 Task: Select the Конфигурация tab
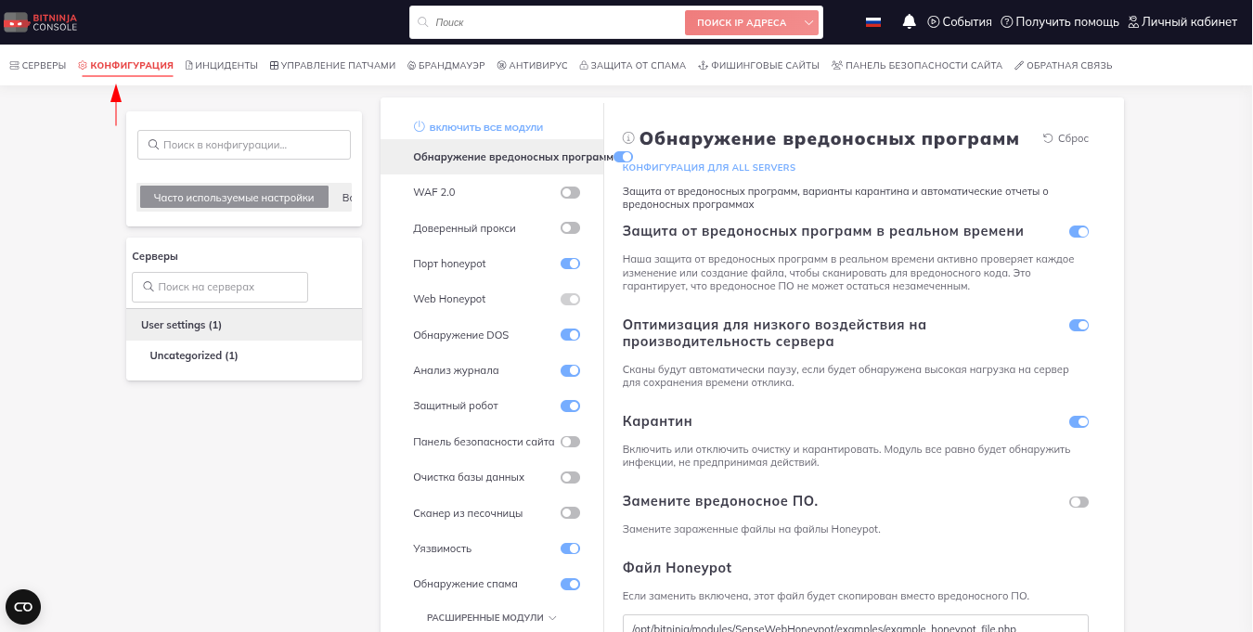click(x=126, y=66)
